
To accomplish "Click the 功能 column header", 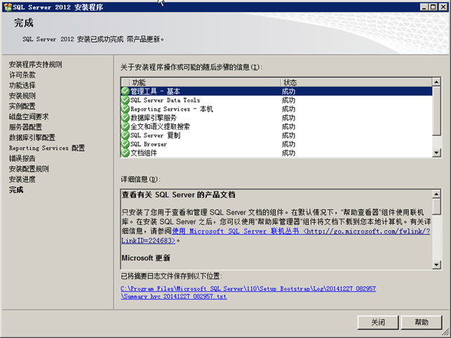I will point(205,82).
